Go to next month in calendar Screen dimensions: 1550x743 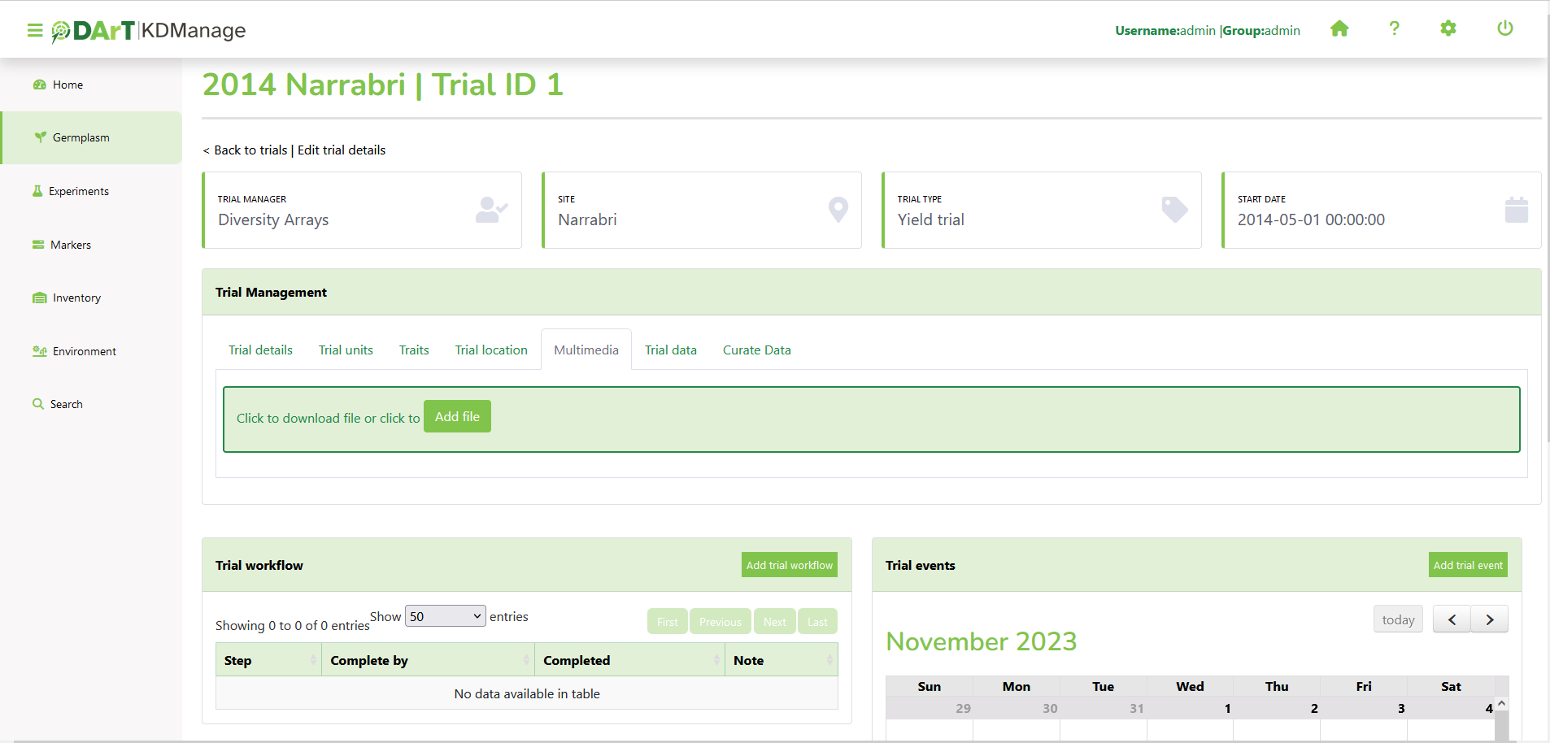click(1489, 619)
